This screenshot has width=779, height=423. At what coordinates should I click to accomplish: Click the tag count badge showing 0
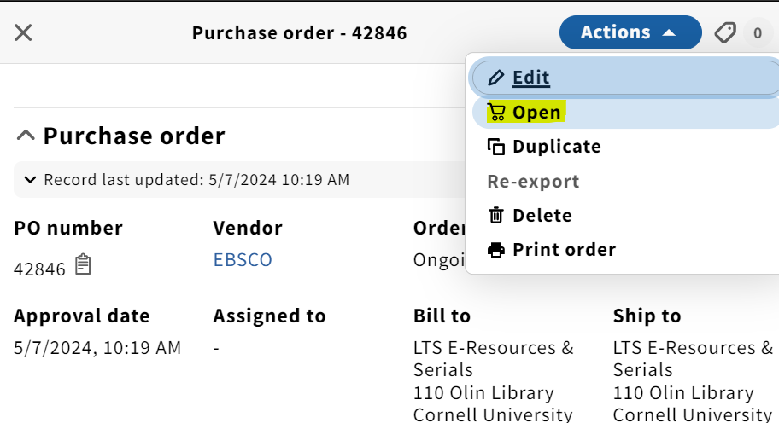click(x=758, y=33)
